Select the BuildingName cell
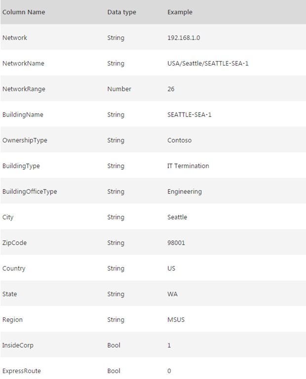The width and height of the screenshot is (306, 379). click(x=23, y=114)
